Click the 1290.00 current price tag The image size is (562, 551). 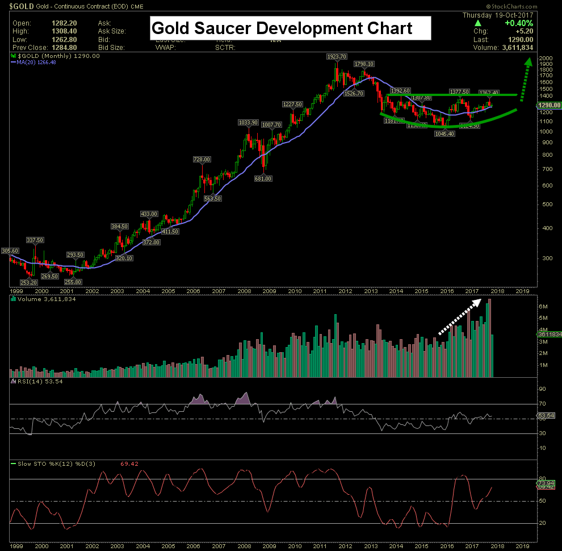[549, 105]
